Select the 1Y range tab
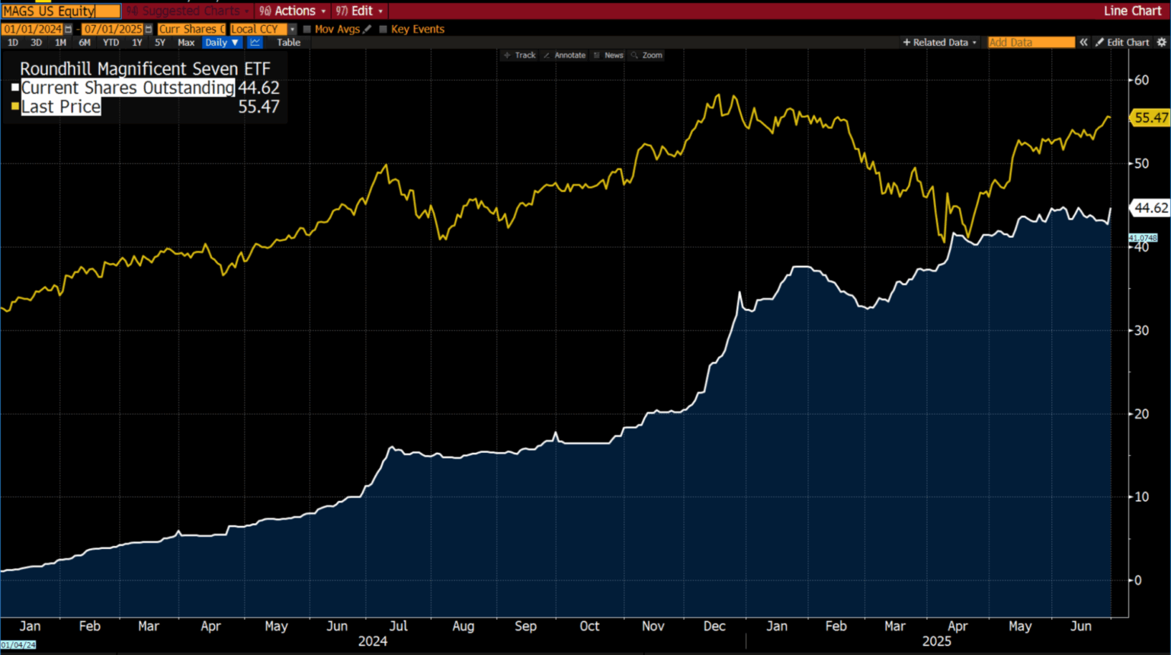 coord(136,43)
